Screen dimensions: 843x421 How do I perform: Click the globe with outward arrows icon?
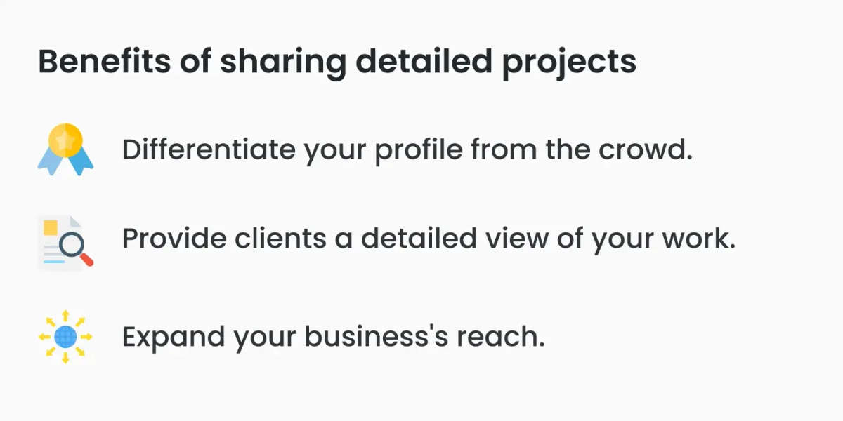pyautogui.click(x=65, y=337)
